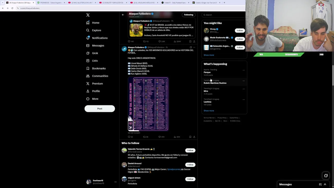
Task: Click the Search field
Action: 224,15
